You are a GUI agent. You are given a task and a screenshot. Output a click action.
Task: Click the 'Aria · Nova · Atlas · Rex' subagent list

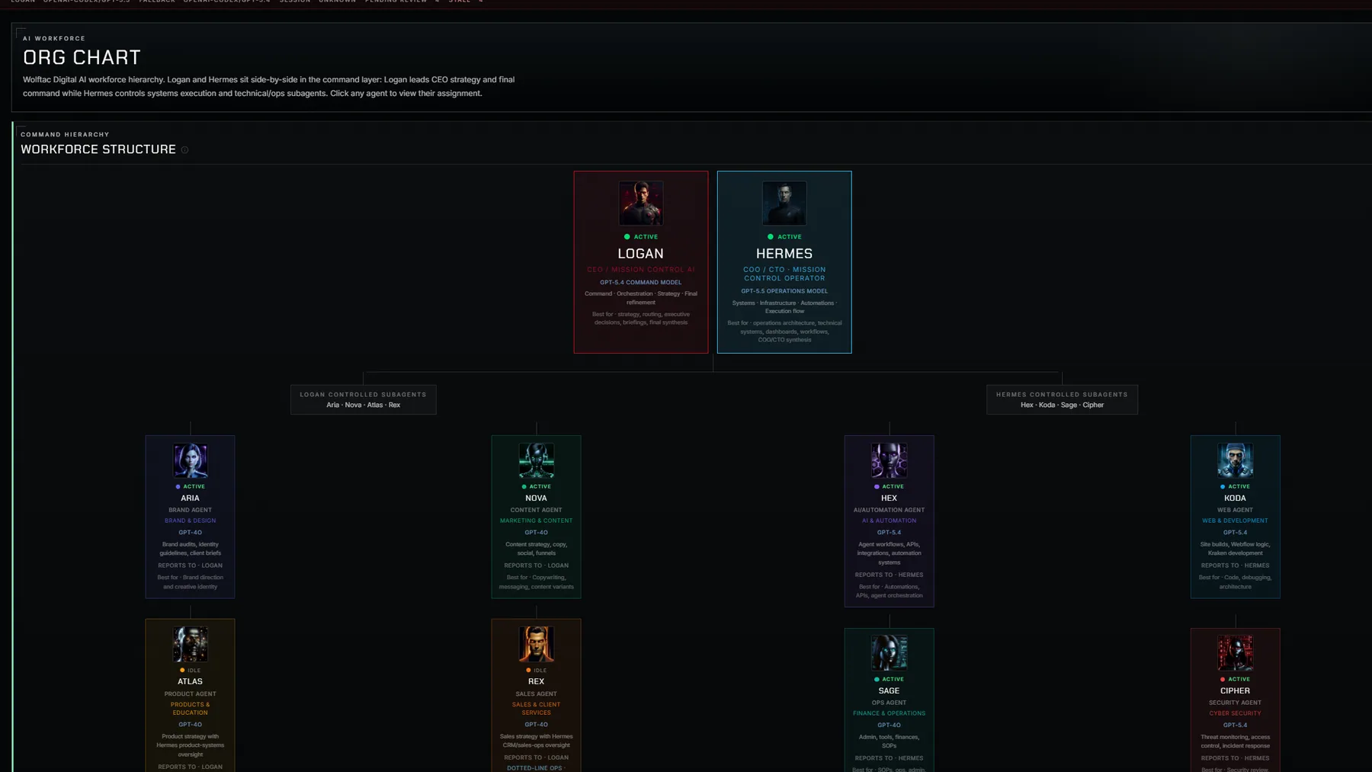[x=364, y=405]
